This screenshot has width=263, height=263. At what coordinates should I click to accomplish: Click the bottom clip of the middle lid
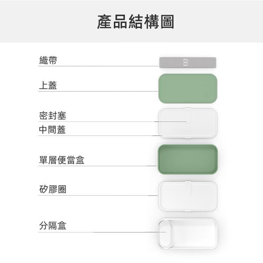(x=188, y=138)
